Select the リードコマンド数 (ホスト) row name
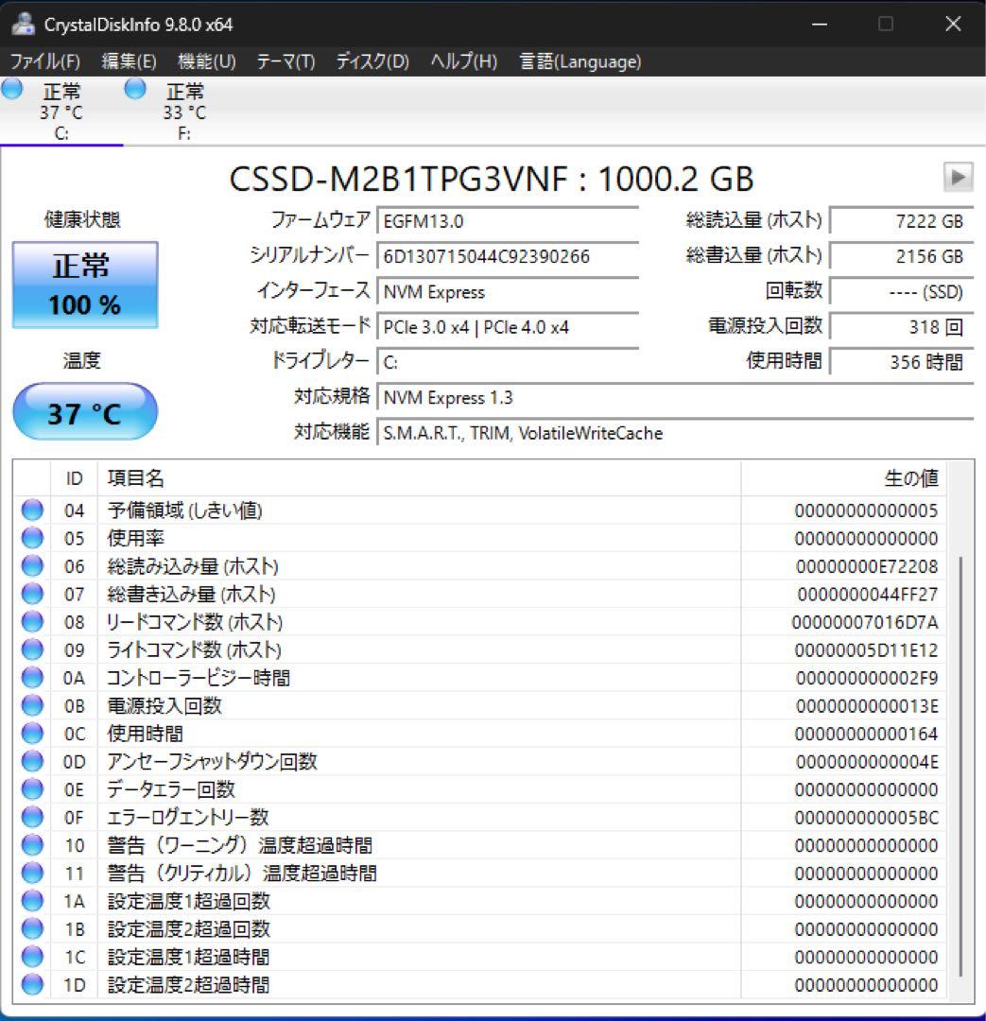This screenshot has width=986, height=1021. click(194, 622)
